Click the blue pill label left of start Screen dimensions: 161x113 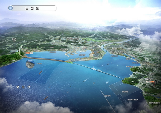tap(14, 51)
